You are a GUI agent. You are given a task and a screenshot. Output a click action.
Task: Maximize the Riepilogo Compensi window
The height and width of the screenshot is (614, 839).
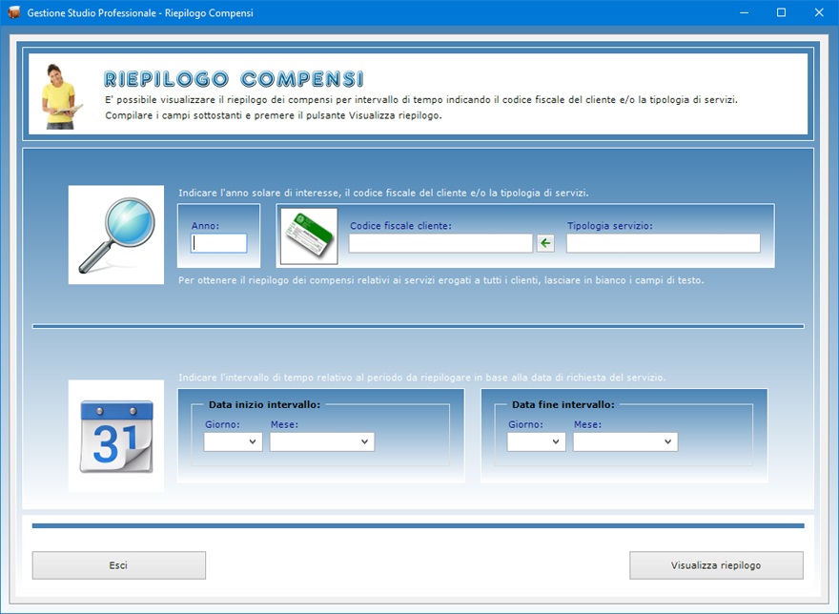(781, 12)
